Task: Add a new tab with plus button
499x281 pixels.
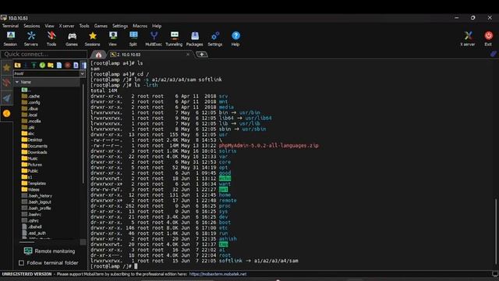Action: click(x=202, y=55)
